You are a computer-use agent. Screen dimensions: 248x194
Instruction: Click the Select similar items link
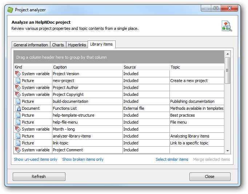point(172,159)
